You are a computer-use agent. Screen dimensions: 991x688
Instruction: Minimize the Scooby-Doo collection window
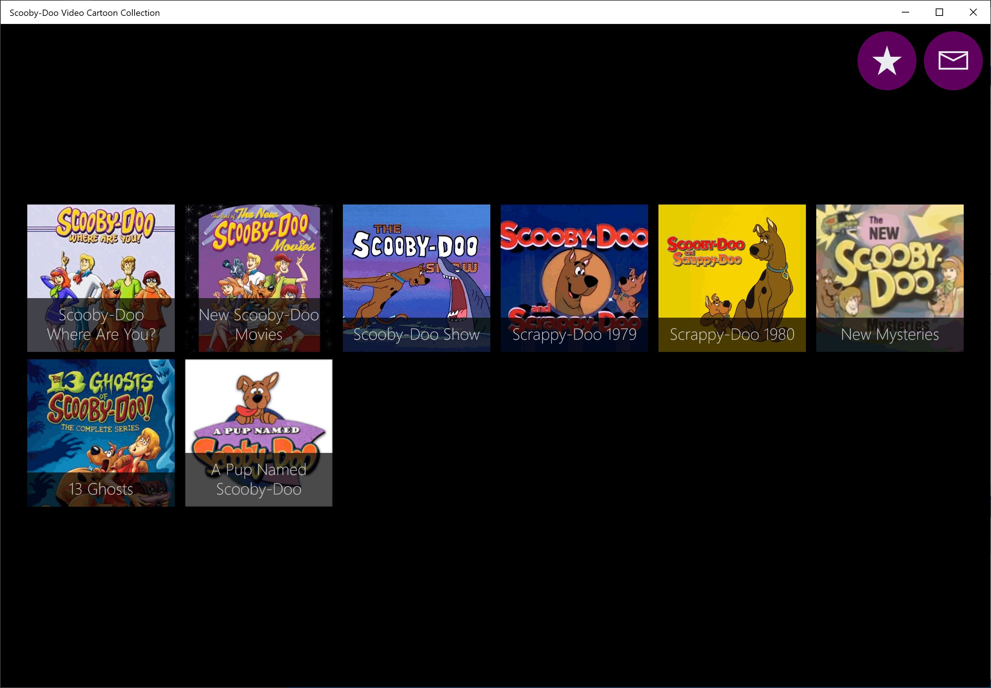[905, 12]
